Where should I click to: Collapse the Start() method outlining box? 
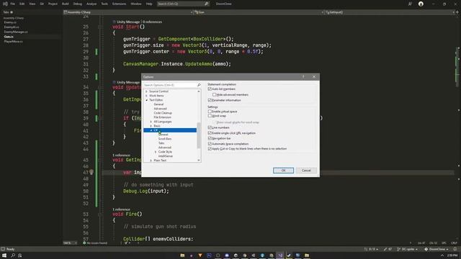[99, 27]
